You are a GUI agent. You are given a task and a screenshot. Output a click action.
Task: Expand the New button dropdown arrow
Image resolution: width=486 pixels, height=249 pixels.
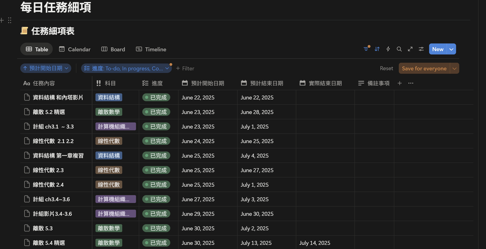(451, 49)
